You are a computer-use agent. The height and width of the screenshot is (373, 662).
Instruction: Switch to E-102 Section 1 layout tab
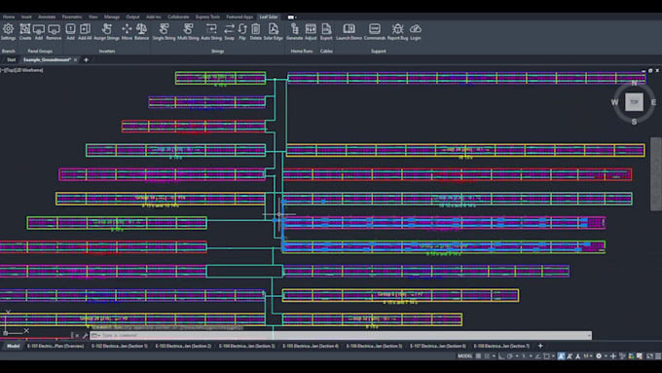click(x=120, y=346)
